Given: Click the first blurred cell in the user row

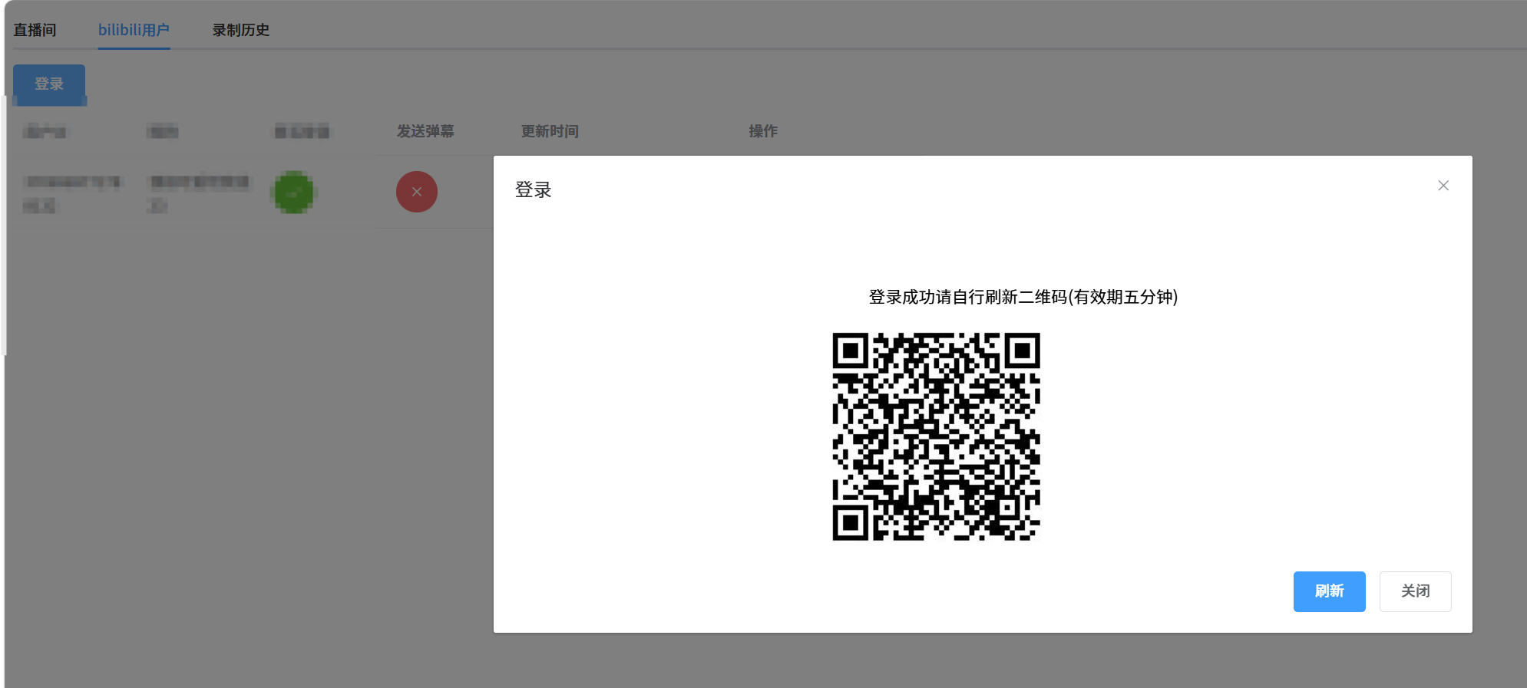Looking at the screenshot, I should [x=71, y=193].
